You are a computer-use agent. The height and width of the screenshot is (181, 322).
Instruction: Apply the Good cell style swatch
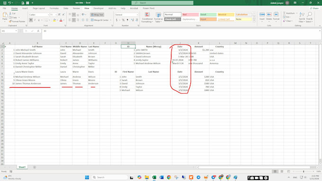coord(208,15)
